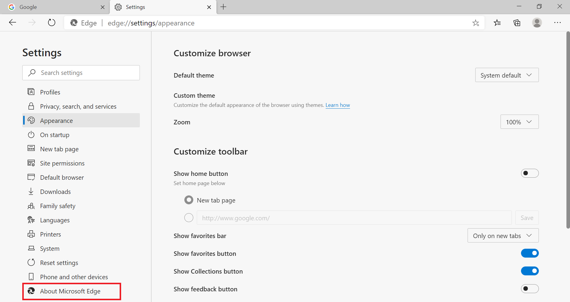Open Profiles settings section

[81, 92]
